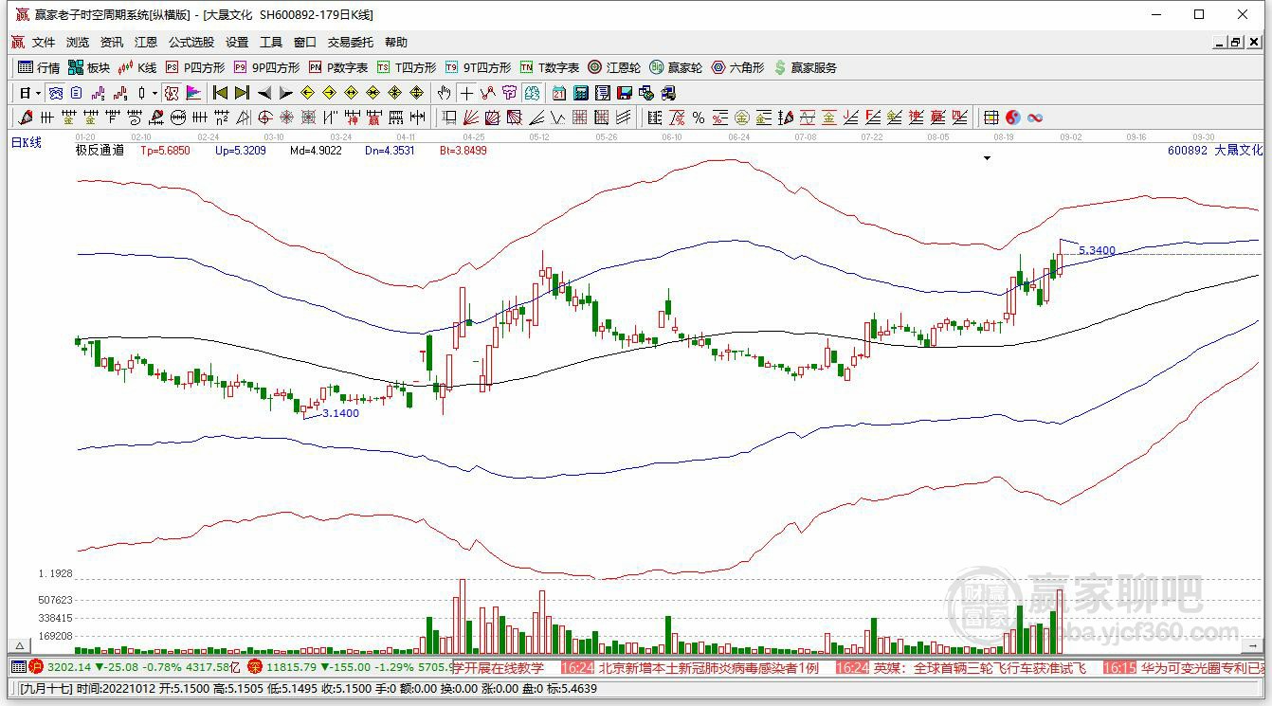This screenshot has height=706, width=1272.
Task: Open news 北京新增本土新冠肺炎病毒感染者1例
Action: tap(708, 668)
